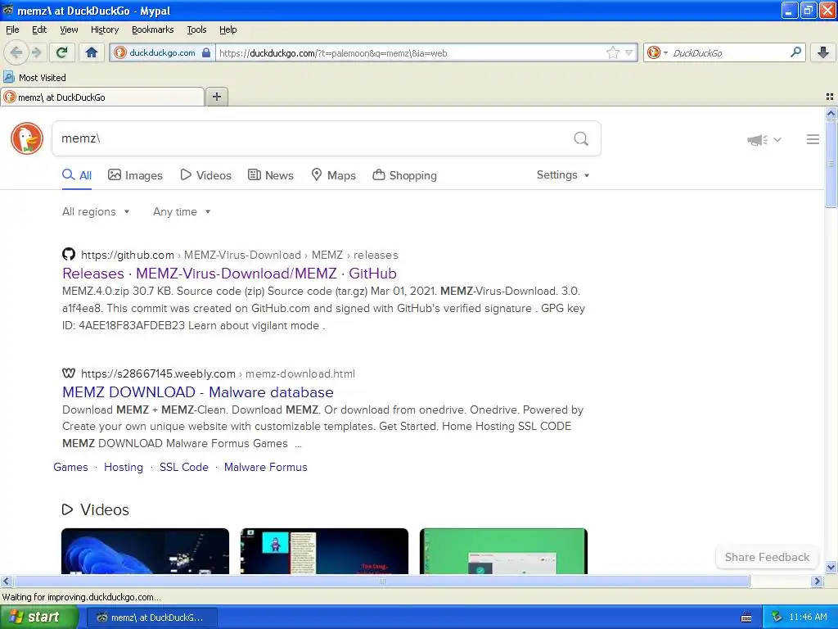Reload the current page

click(x=61, y=52)
